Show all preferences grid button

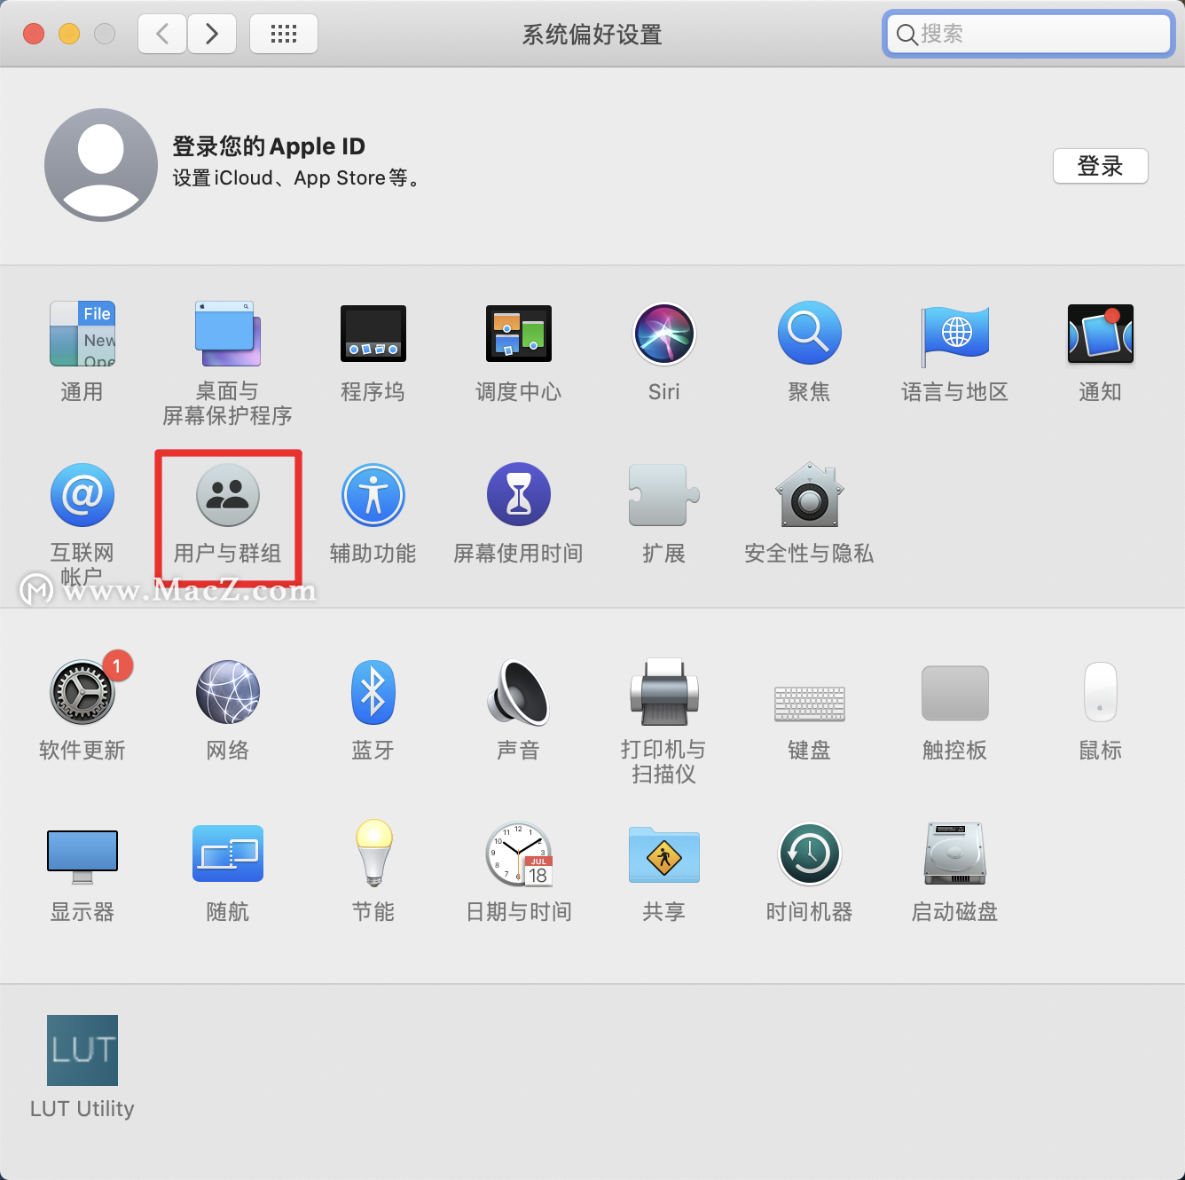click(284, 34)
